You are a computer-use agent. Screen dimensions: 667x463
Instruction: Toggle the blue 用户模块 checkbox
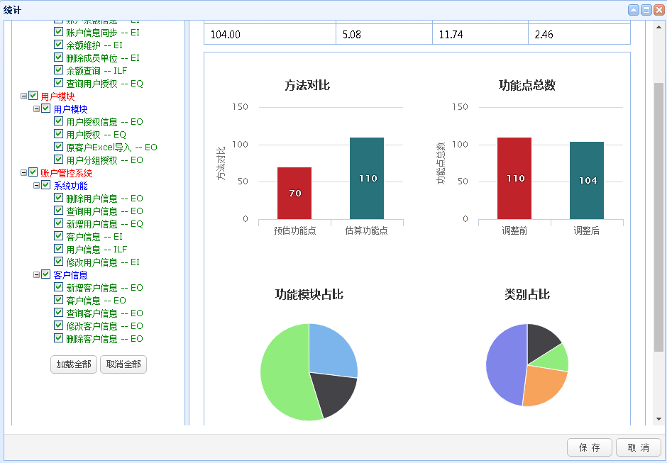46,108
